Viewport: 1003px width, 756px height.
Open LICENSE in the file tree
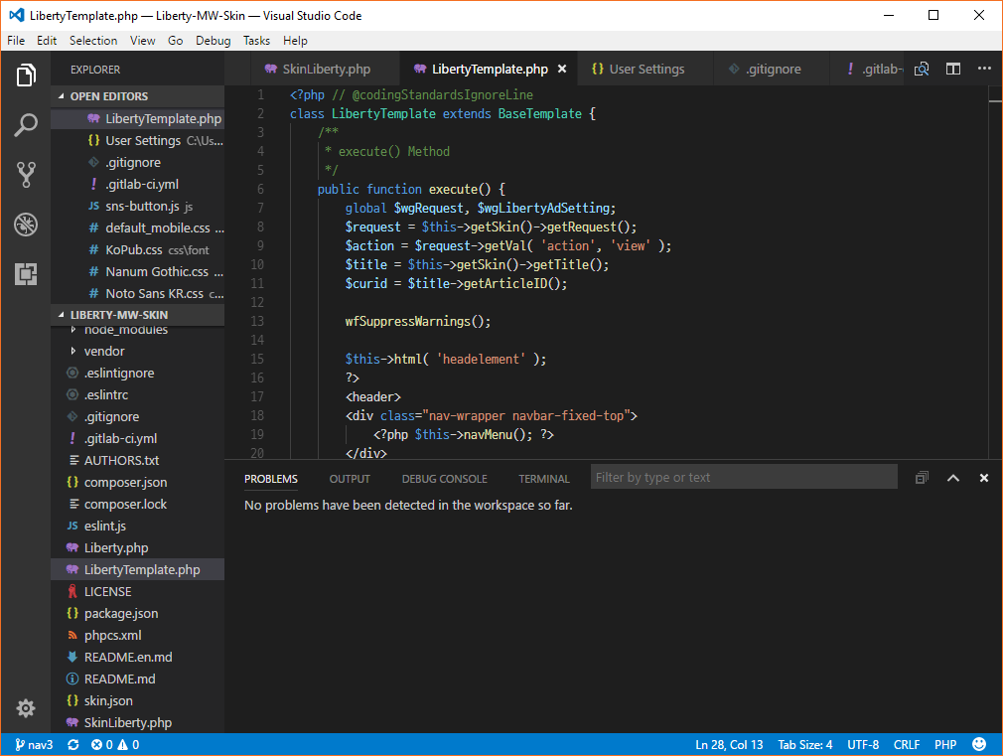[x=137, y=591]
